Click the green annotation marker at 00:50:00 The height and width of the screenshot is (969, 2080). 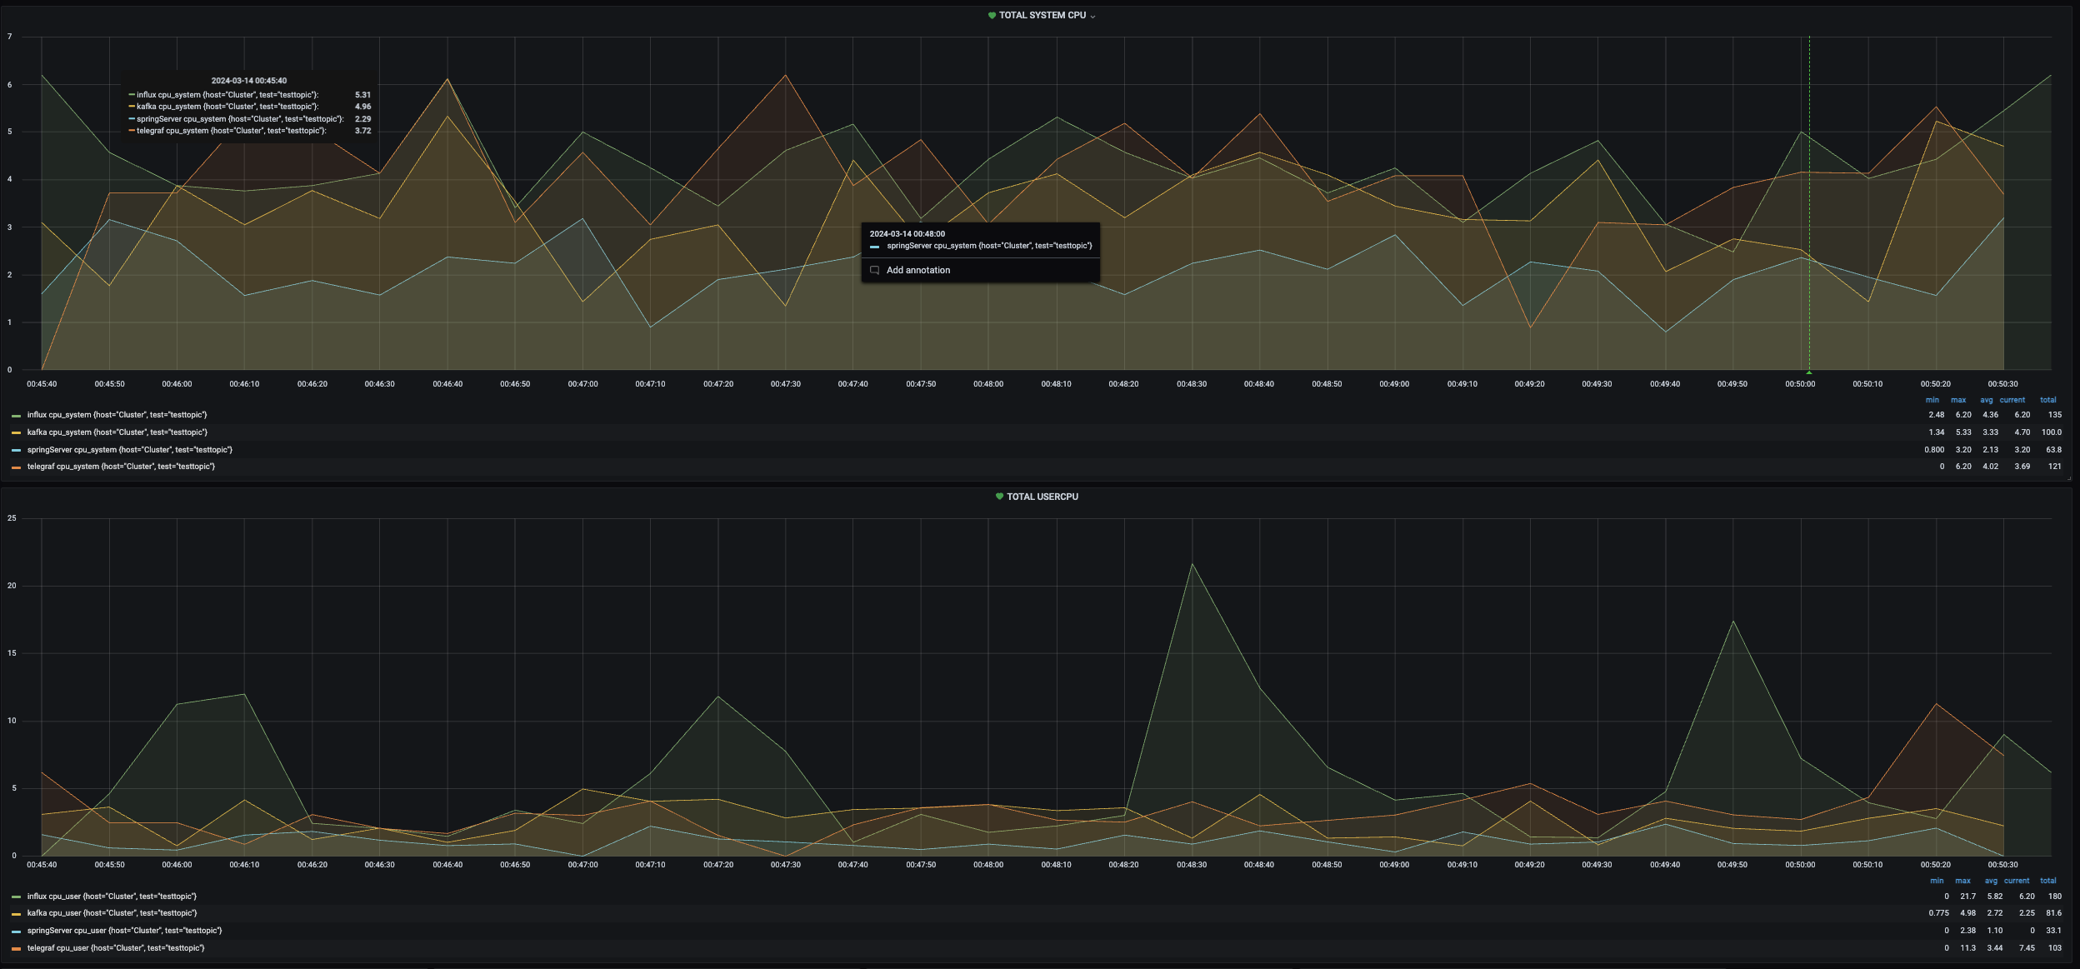pyautogui.click(x=1809, y=372)
